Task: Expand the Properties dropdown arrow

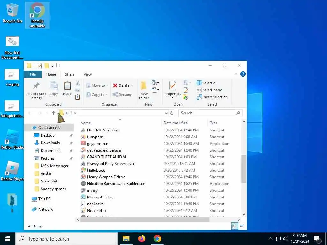Action: 172,98
